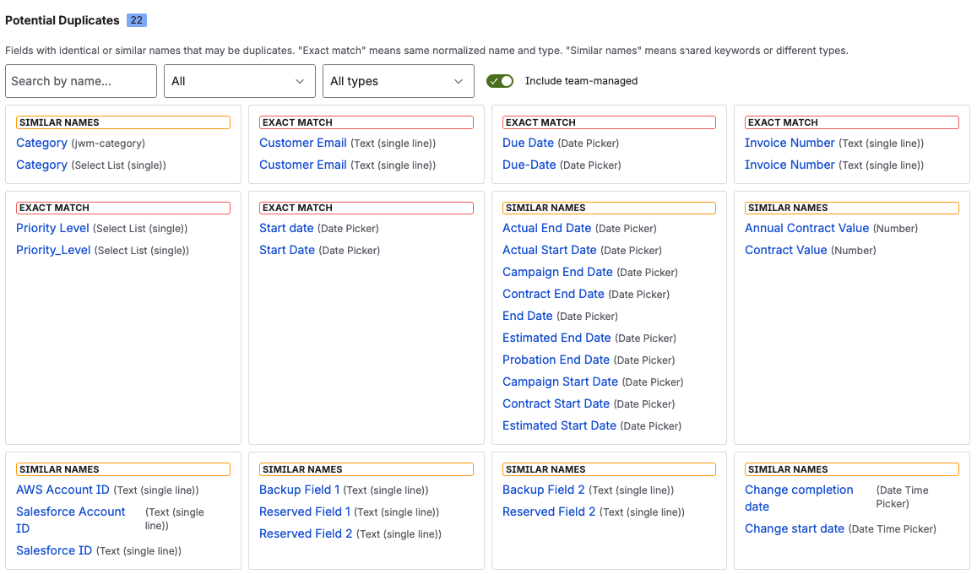
Task: Open Start date lowercase field link
Action: pyautogui.click(x=286, y=229)
